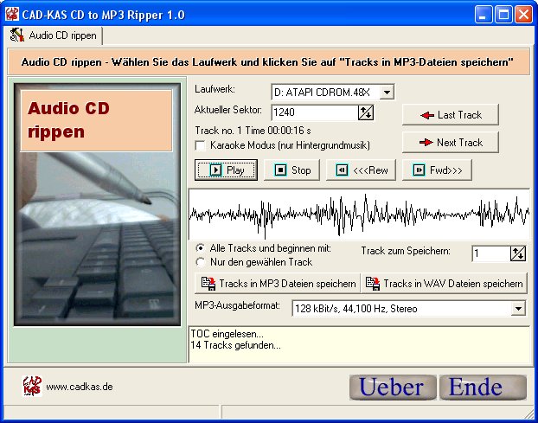Click the Aktueller Sektor spinner arrows
This screenshot has height=423, width=538.
coord(365,112)
